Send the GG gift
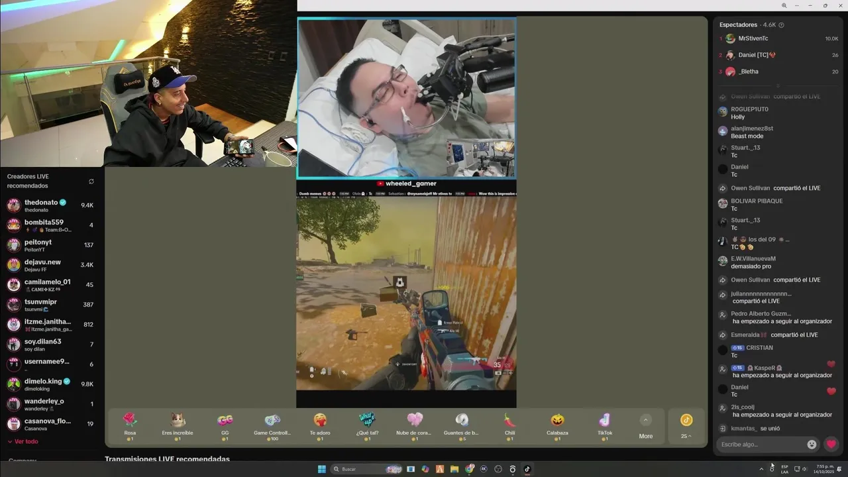 [225, 426]
